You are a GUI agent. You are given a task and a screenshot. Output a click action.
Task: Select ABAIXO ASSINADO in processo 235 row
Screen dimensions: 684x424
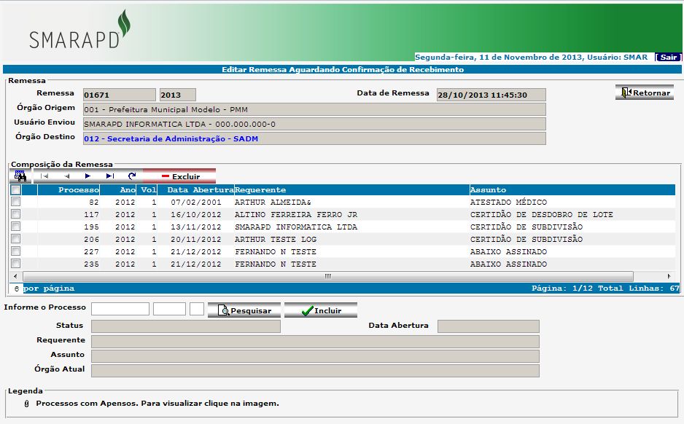(x=509, y=264)
